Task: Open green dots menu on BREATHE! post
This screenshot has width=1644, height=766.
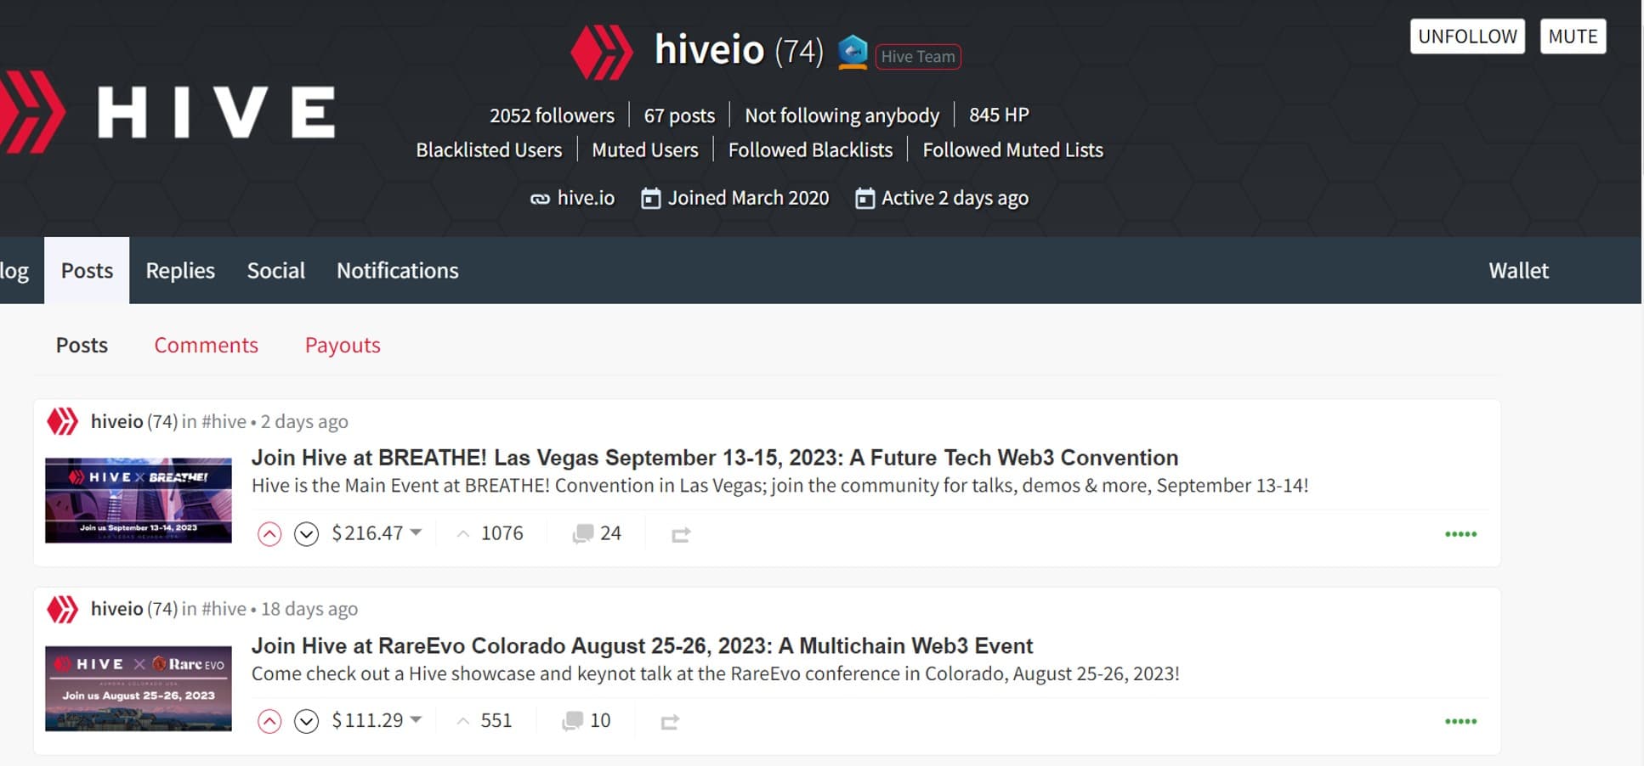Action: tap(1460, 534)
